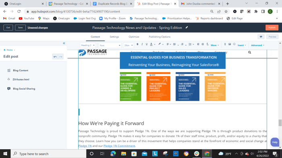
Task: Open Slack from the taskbar
Action: (197, 154)
